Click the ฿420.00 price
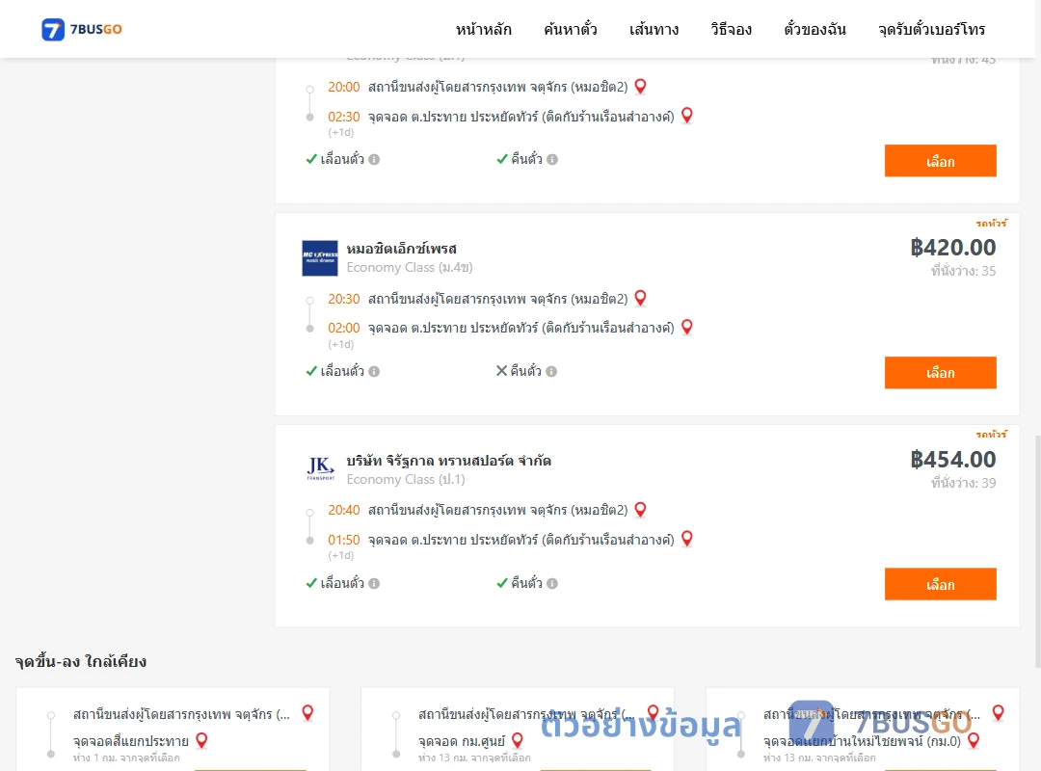The width and height of the screenshot is (1041, 771). [953, 247]
